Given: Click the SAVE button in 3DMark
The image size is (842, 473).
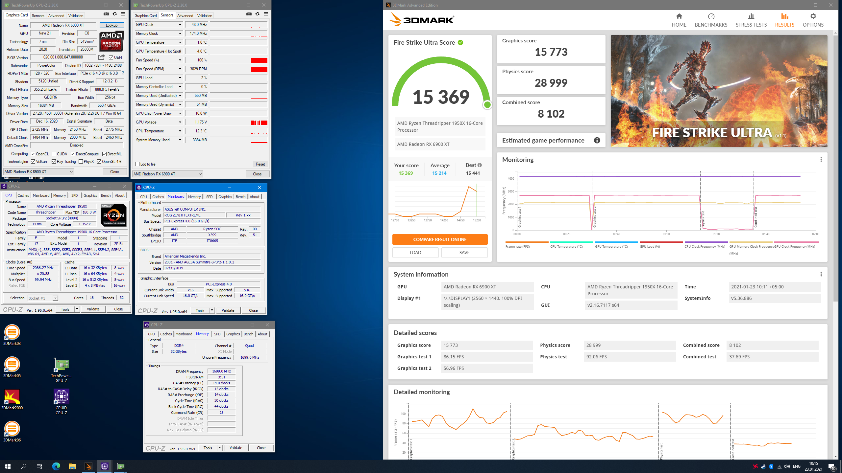Looking at the screenshot, I should click(464, 253).
